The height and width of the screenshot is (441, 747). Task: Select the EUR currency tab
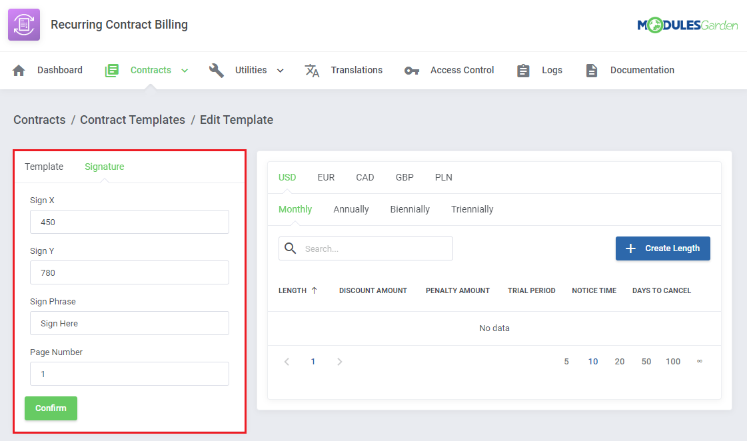(326, 177)
